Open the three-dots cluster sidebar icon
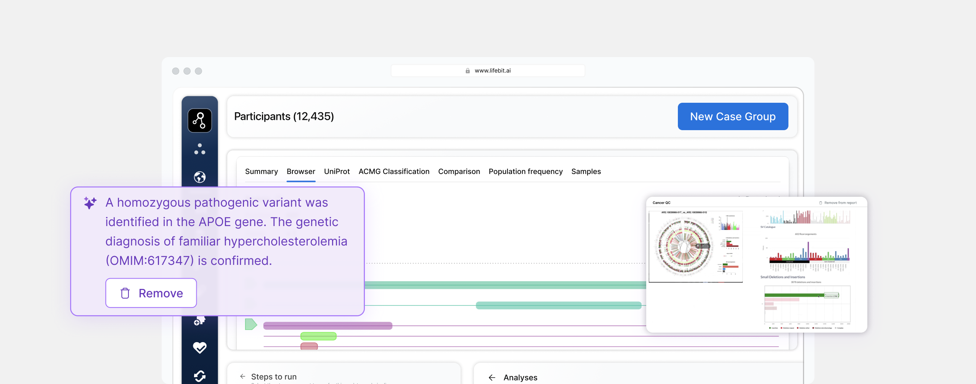The height and width of the screenshot is (384, 976). (199, 149)
